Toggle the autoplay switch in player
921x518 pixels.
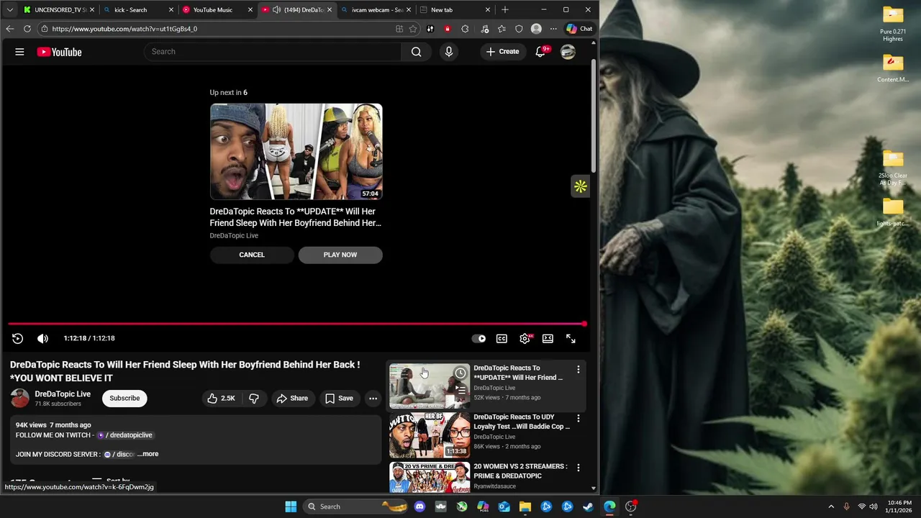478,338
